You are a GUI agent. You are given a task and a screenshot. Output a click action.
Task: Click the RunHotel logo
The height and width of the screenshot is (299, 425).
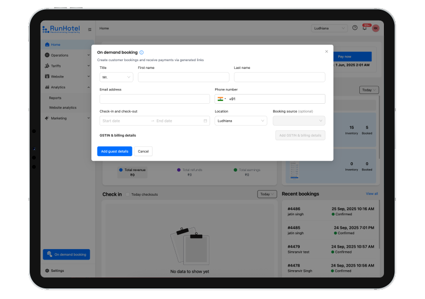point(61,29)
